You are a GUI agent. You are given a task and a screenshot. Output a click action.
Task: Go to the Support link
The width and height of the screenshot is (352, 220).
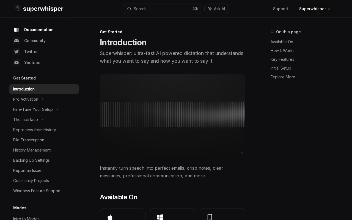280,9
